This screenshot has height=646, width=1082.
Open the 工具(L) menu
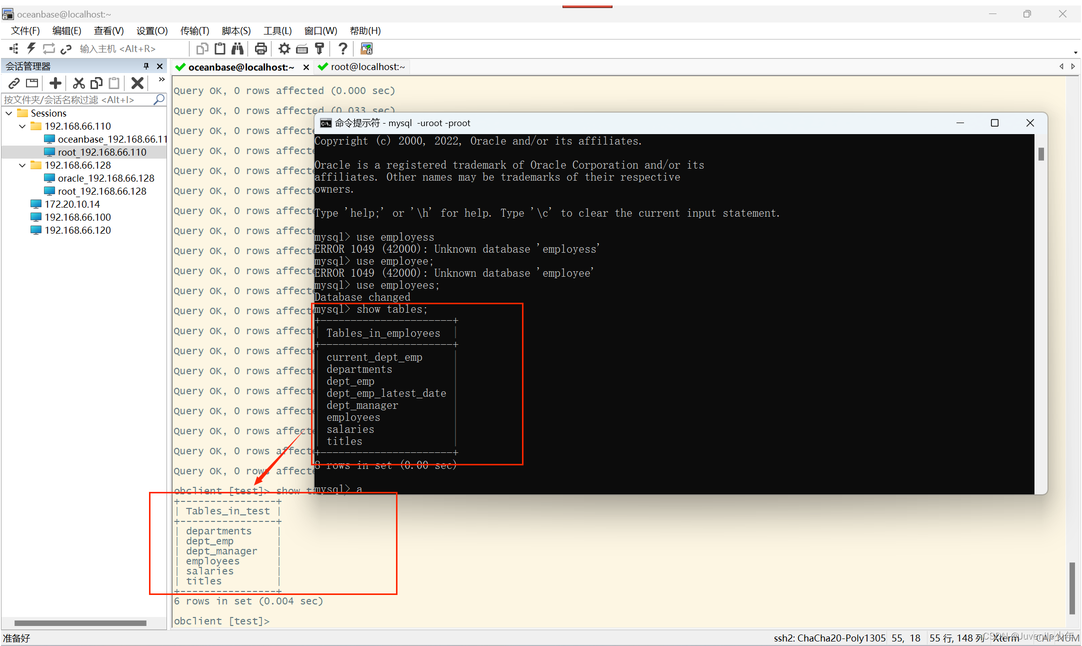click(278, 31)
